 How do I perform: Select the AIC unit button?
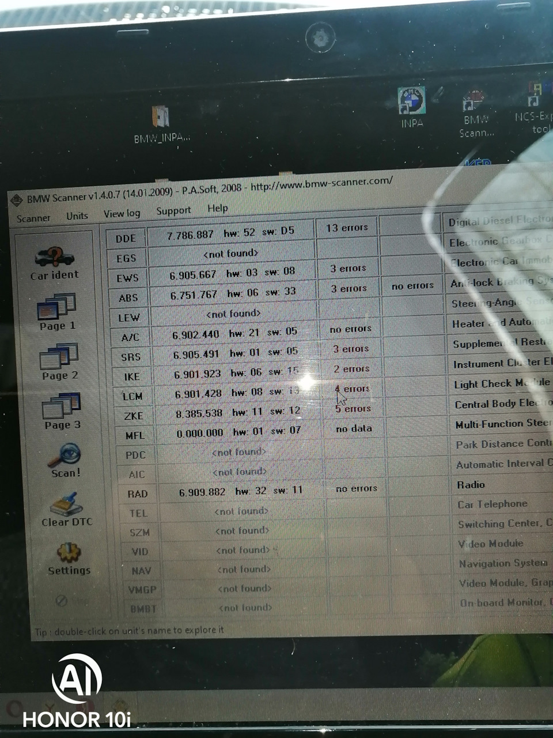click(x=137, y=475)
